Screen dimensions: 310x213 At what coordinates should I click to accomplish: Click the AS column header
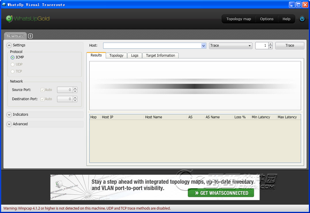196,117
